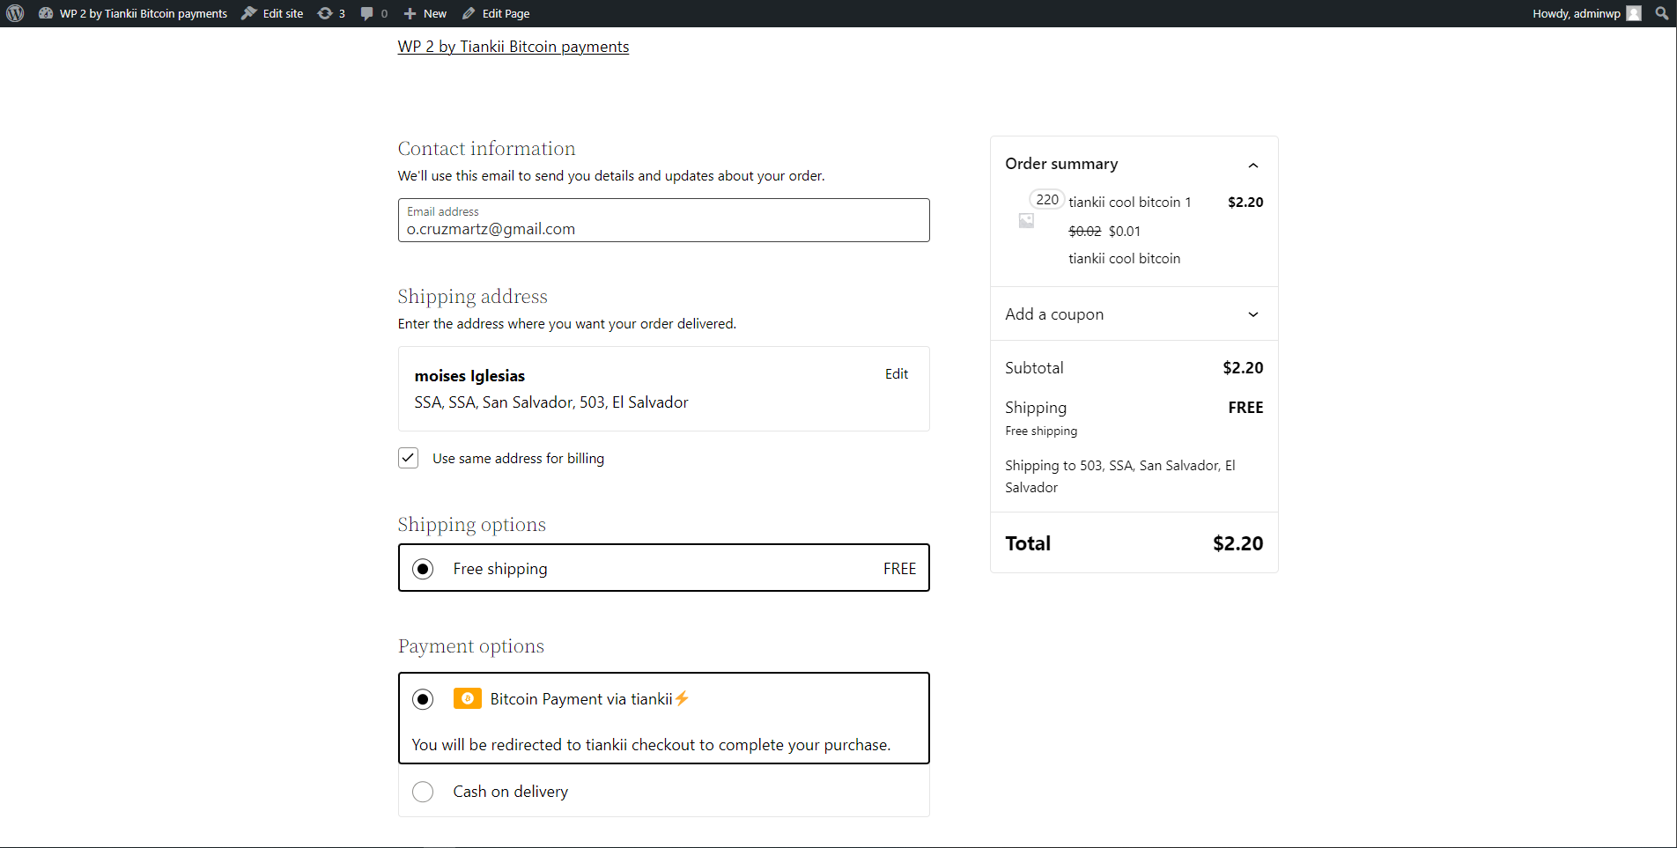This screenshot has width=1677, height=848.
Task: Follow the WP 2 by Tiankii site title link
Action: click(513, 47)
